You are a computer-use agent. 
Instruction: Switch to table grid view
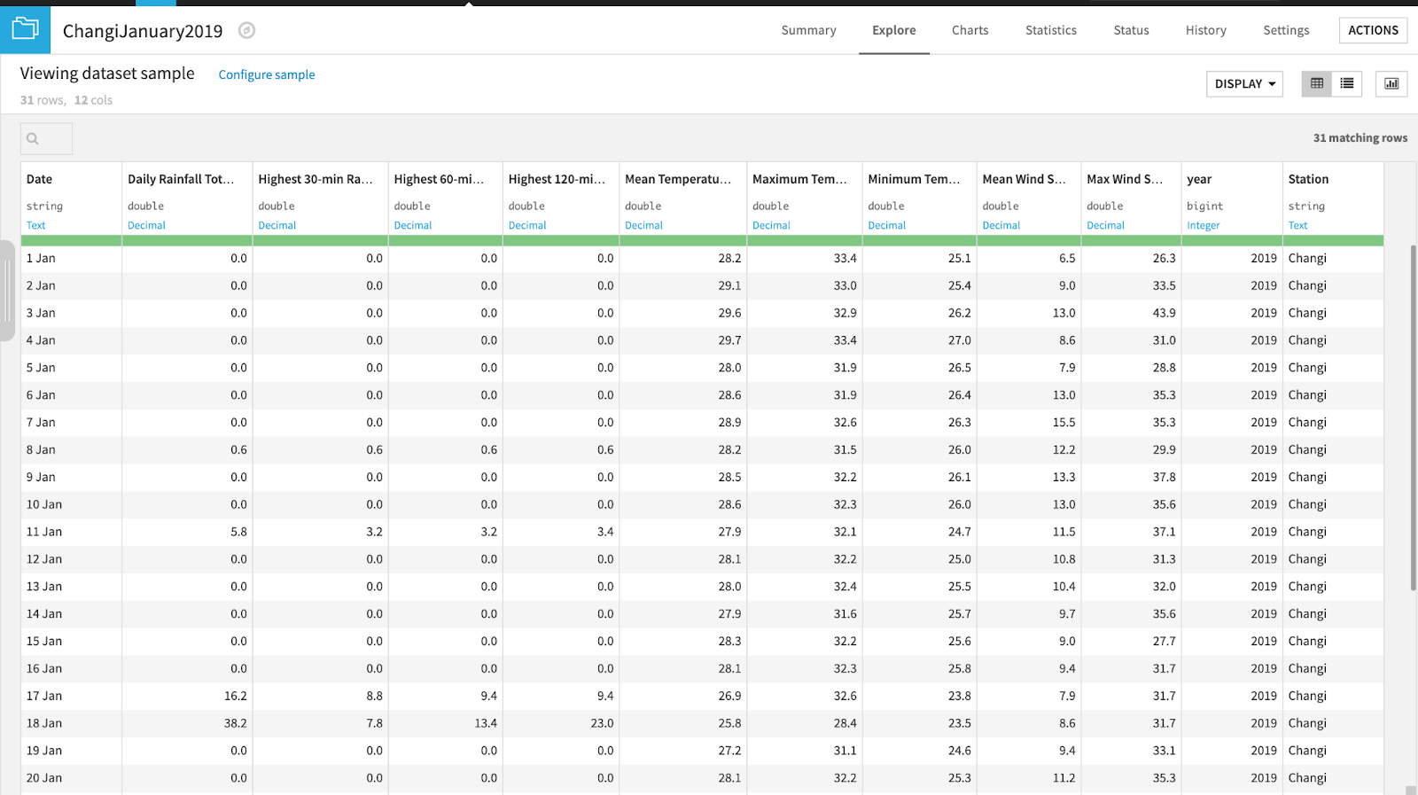coord(1317,83)
